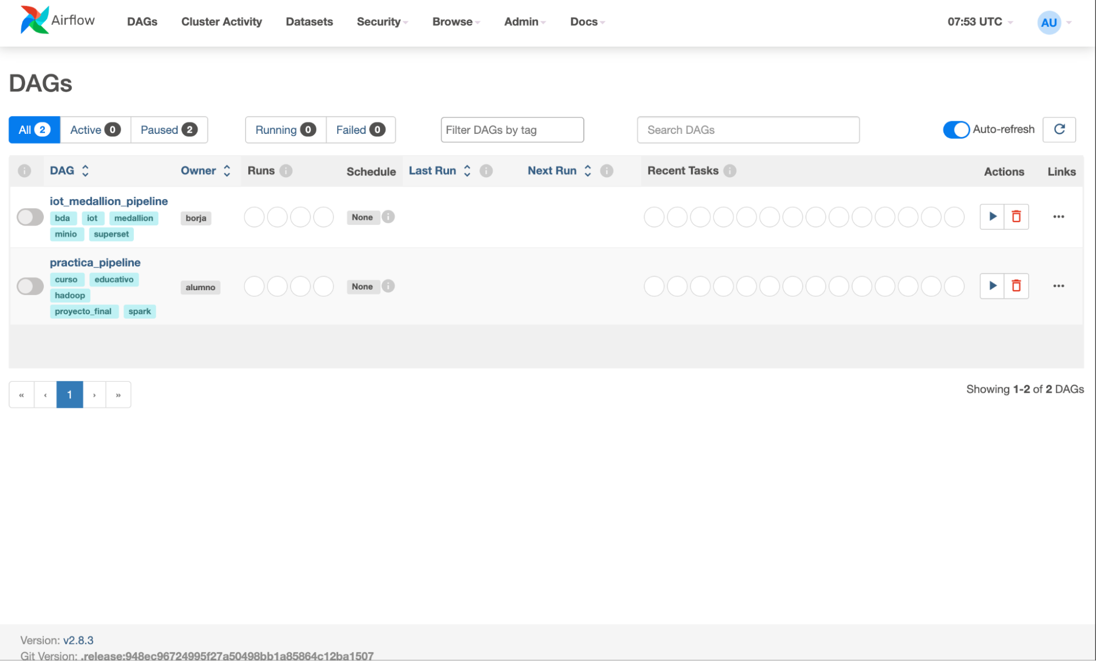Click the schedule info icon for practica_pipeline

pyautogui.click(x=388, y=286)
